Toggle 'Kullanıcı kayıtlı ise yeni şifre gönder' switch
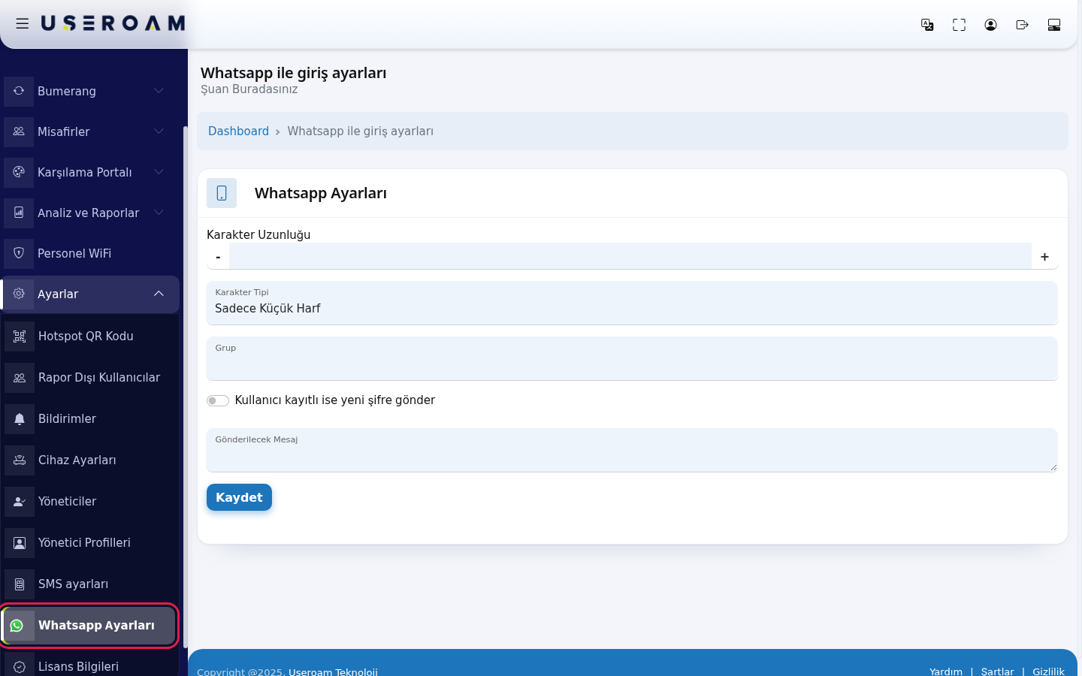The image size is (1082, 676). pos(218,400)
